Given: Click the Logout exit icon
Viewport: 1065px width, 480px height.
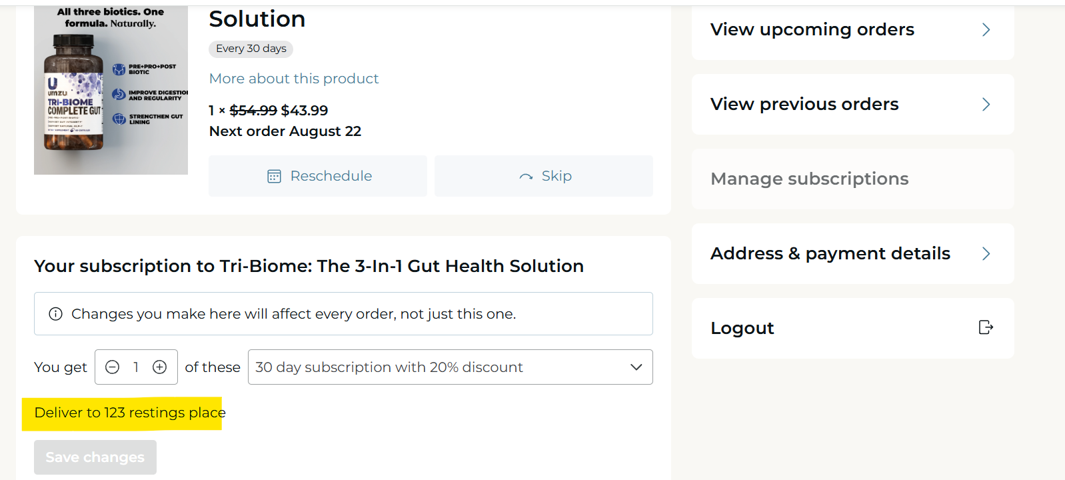Looking at the screenshot, I should [x=986, y=327].
